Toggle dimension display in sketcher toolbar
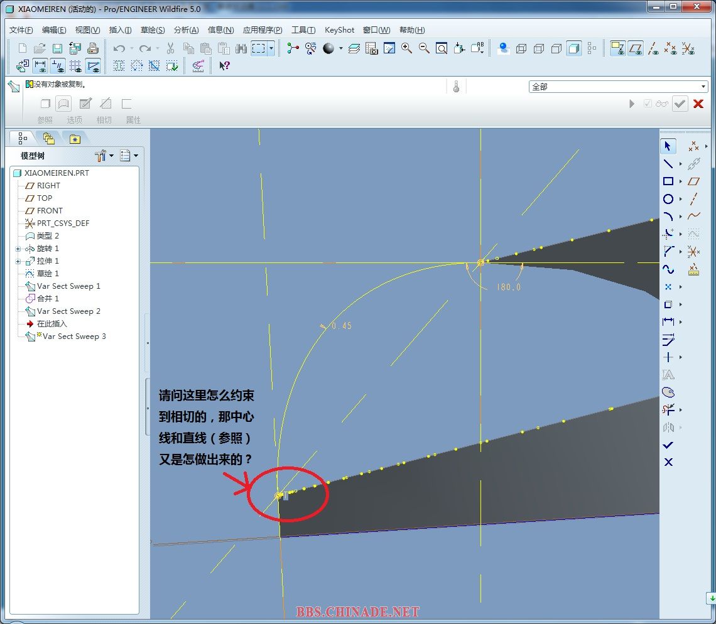 40,65
